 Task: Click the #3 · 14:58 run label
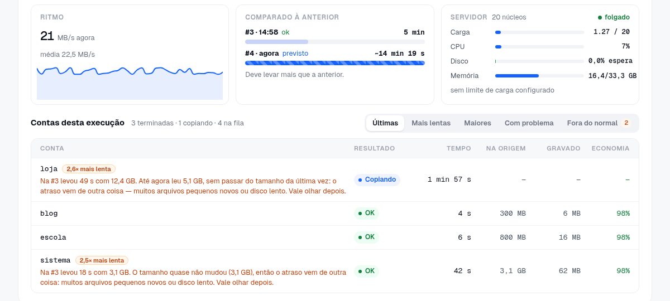pos(262,32)
